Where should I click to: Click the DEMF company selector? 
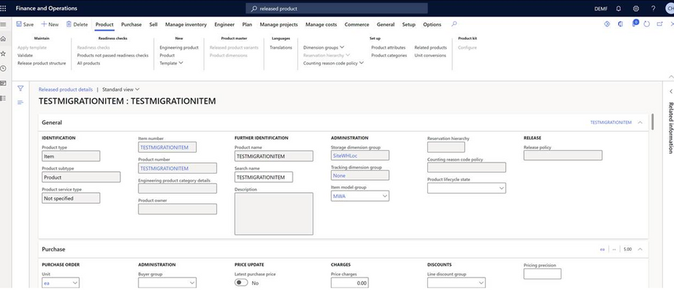pos(601,9)
